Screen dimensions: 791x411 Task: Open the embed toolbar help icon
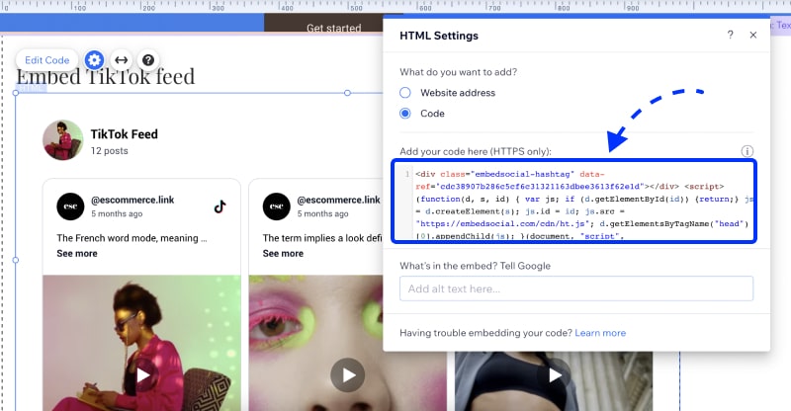click(147, 60)
